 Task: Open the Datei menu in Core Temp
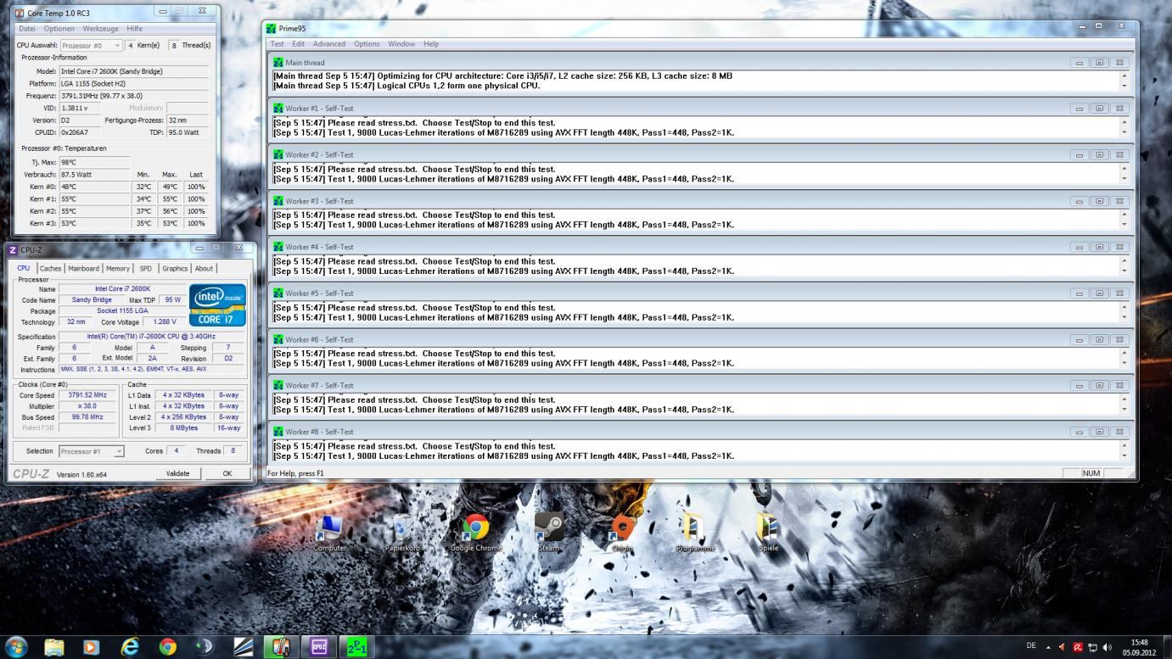click(x=27, y=29)
